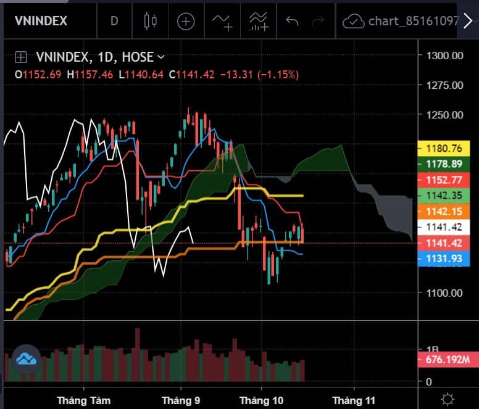Screen dimensions: 479x409
Task: Expand the VNINDEX, 1D, HOSE legend dropdown
Action: click(161, 57)
